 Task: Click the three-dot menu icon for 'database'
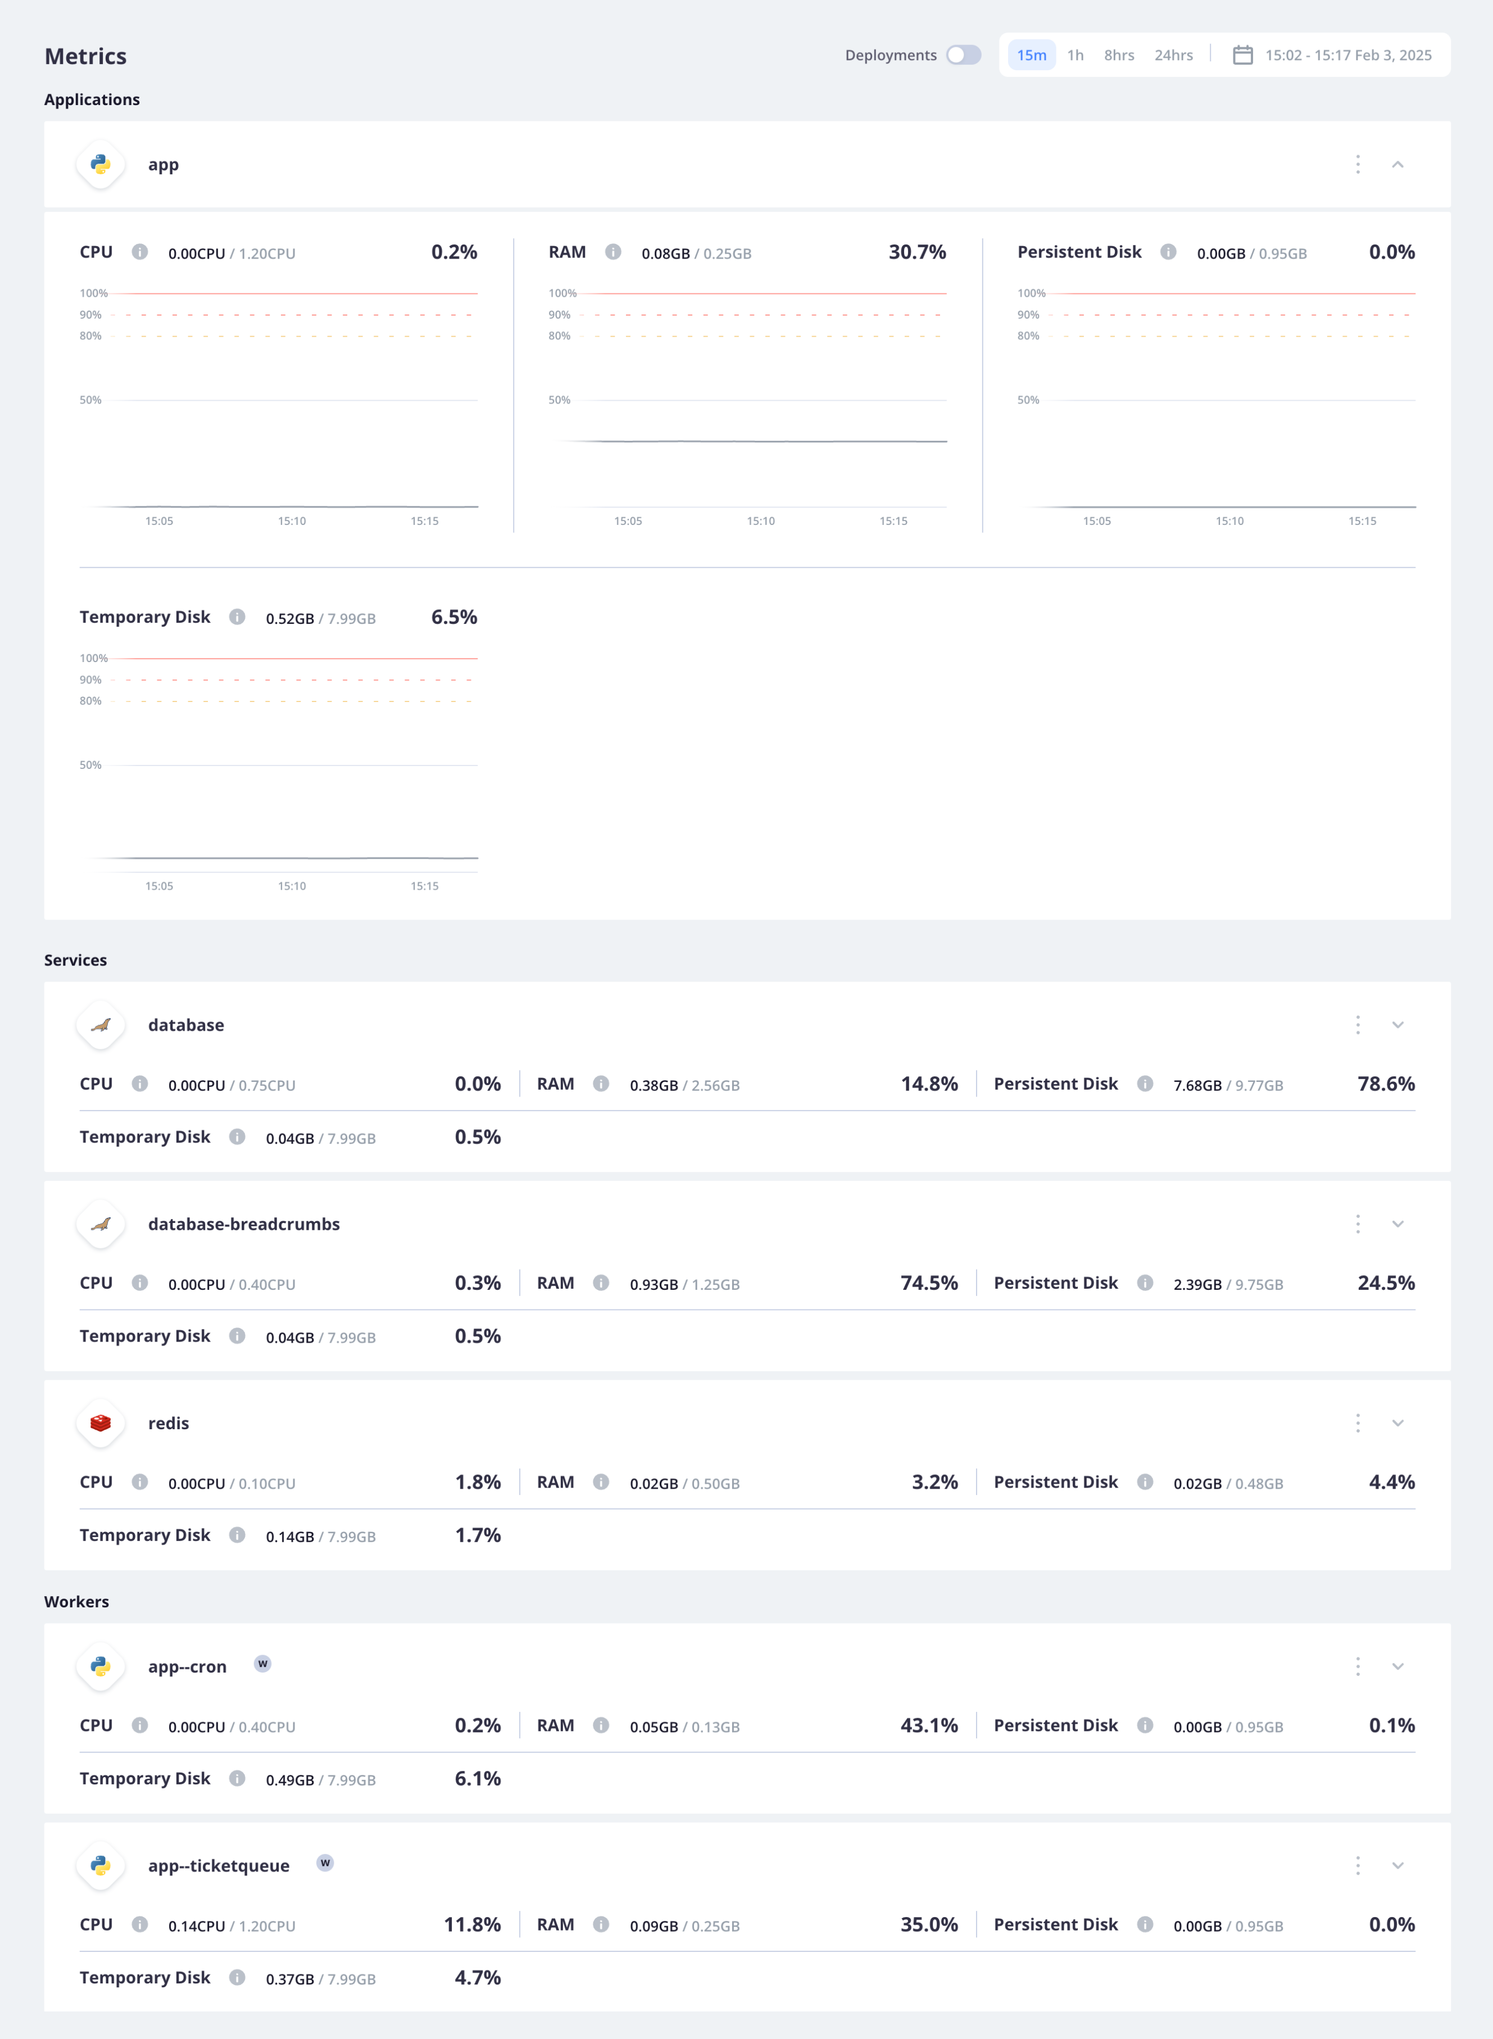(x=1359, y=1024)
